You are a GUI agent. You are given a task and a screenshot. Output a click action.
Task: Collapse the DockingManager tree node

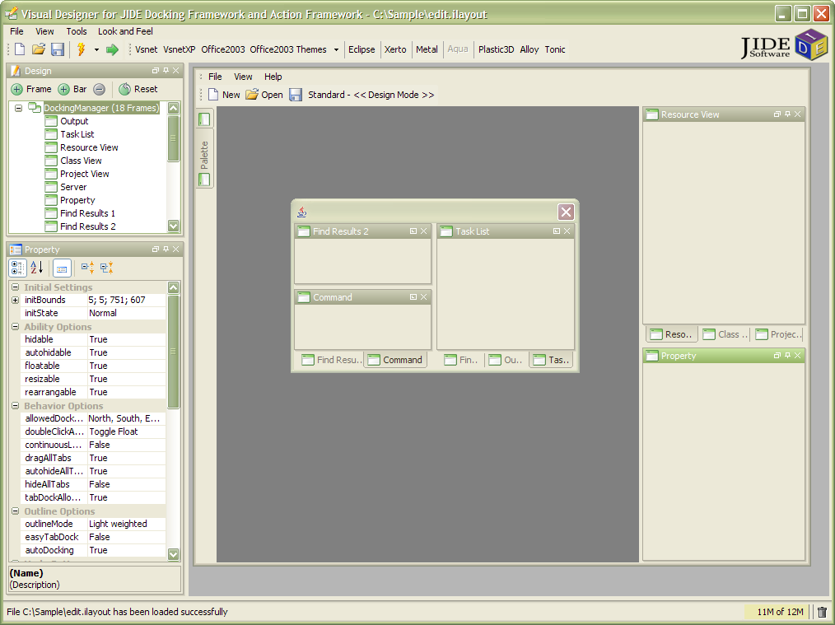click(x=19, y=108)
